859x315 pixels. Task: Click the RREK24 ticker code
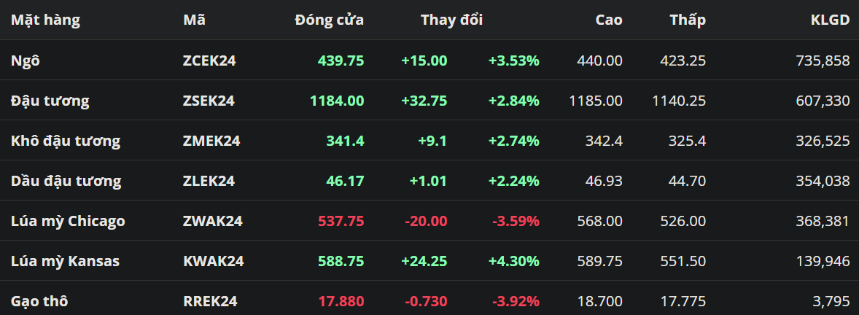pyautogui.click(x=210, y=301)
